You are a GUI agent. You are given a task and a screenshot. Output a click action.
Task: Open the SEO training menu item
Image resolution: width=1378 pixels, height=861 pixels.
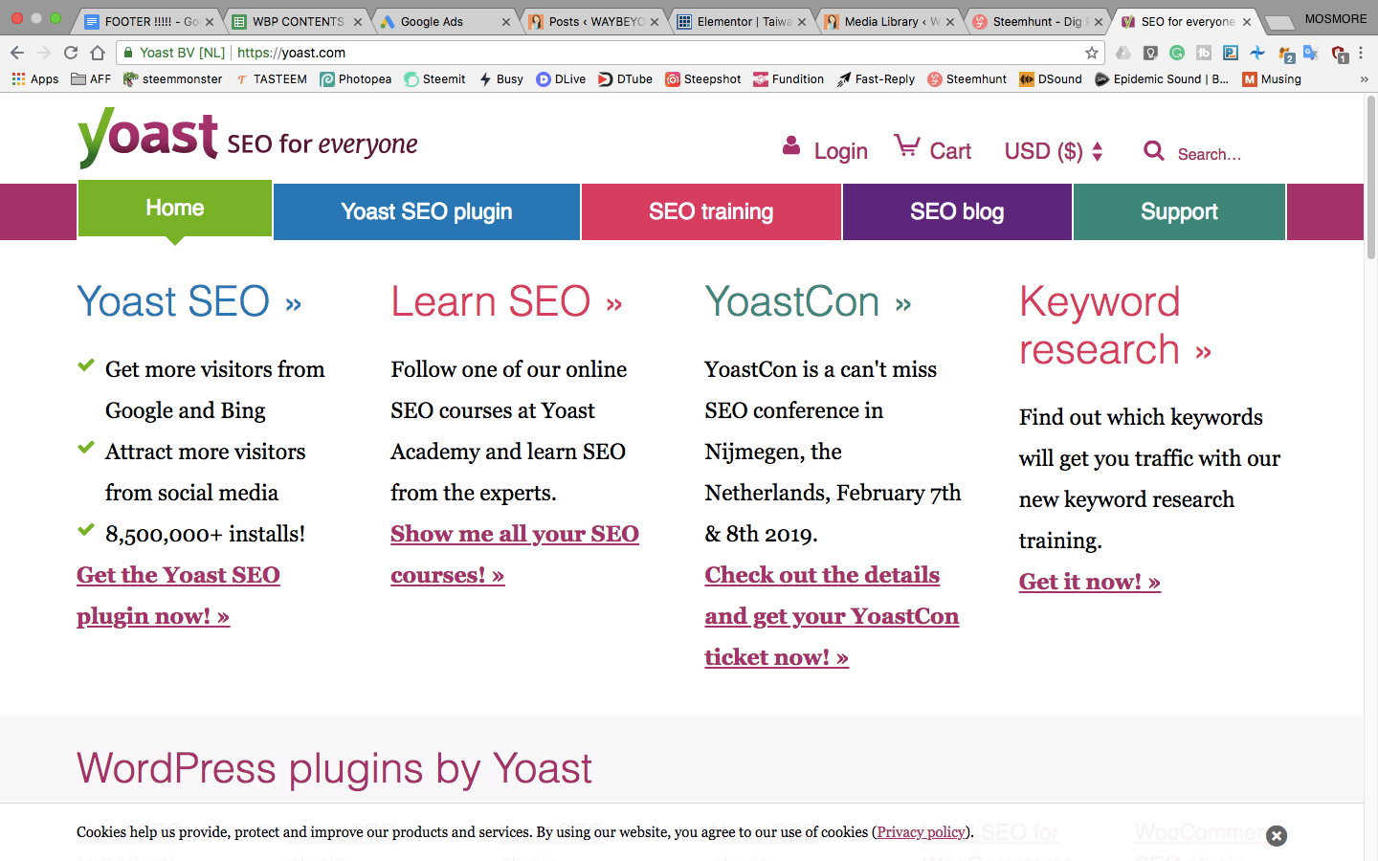click(711, 211)
